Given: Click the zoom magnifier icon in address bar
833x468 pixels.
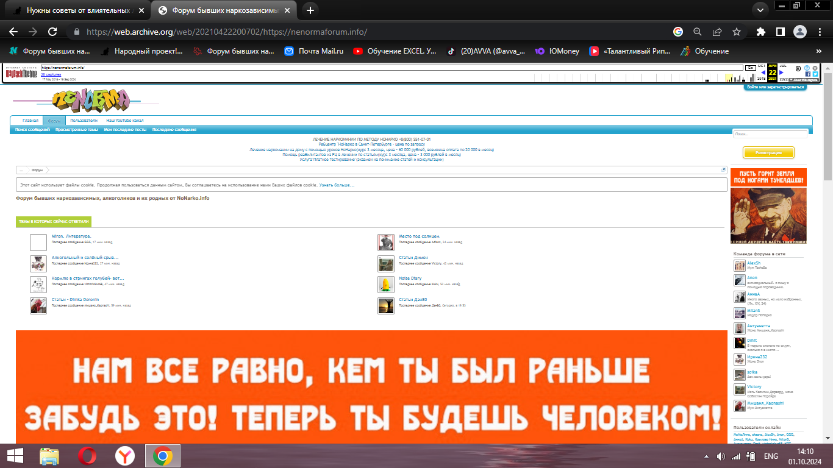Looking at the screenshot, I should (x=698, y=32).
